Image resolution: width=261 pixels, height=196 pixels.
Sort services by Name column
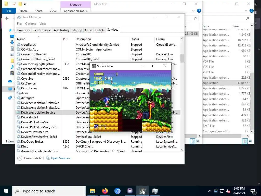pyautogui.click(x=39, y=39)
